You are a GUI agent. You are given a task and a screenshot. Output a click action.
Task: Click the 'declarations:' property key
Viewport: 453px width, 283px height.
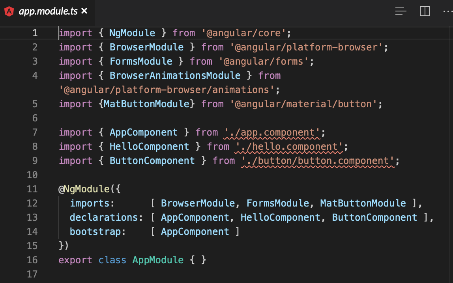pos(106,218)
